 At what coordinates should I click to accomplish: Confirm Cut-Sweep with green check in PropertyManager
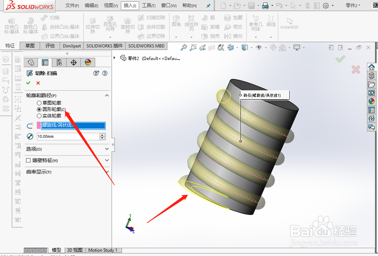point(29,83)
